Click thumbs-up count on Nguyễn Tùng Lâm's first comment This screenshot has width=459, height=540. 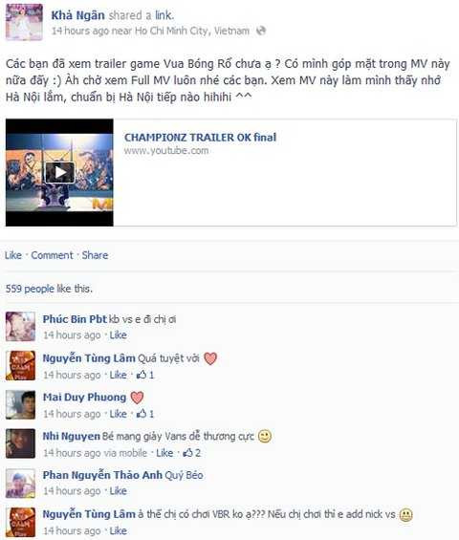[x=145, y=375]
